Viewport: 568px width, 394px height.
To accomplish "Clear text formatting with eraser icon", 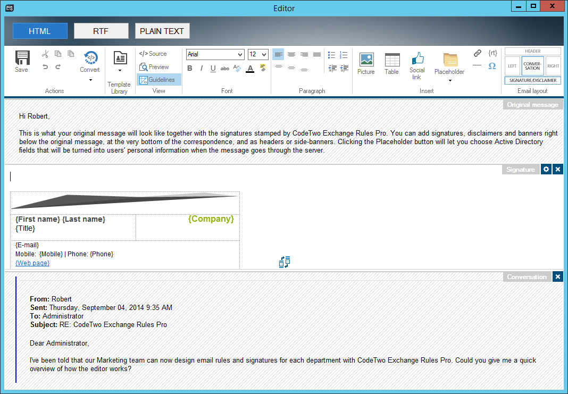I will 237,68.
